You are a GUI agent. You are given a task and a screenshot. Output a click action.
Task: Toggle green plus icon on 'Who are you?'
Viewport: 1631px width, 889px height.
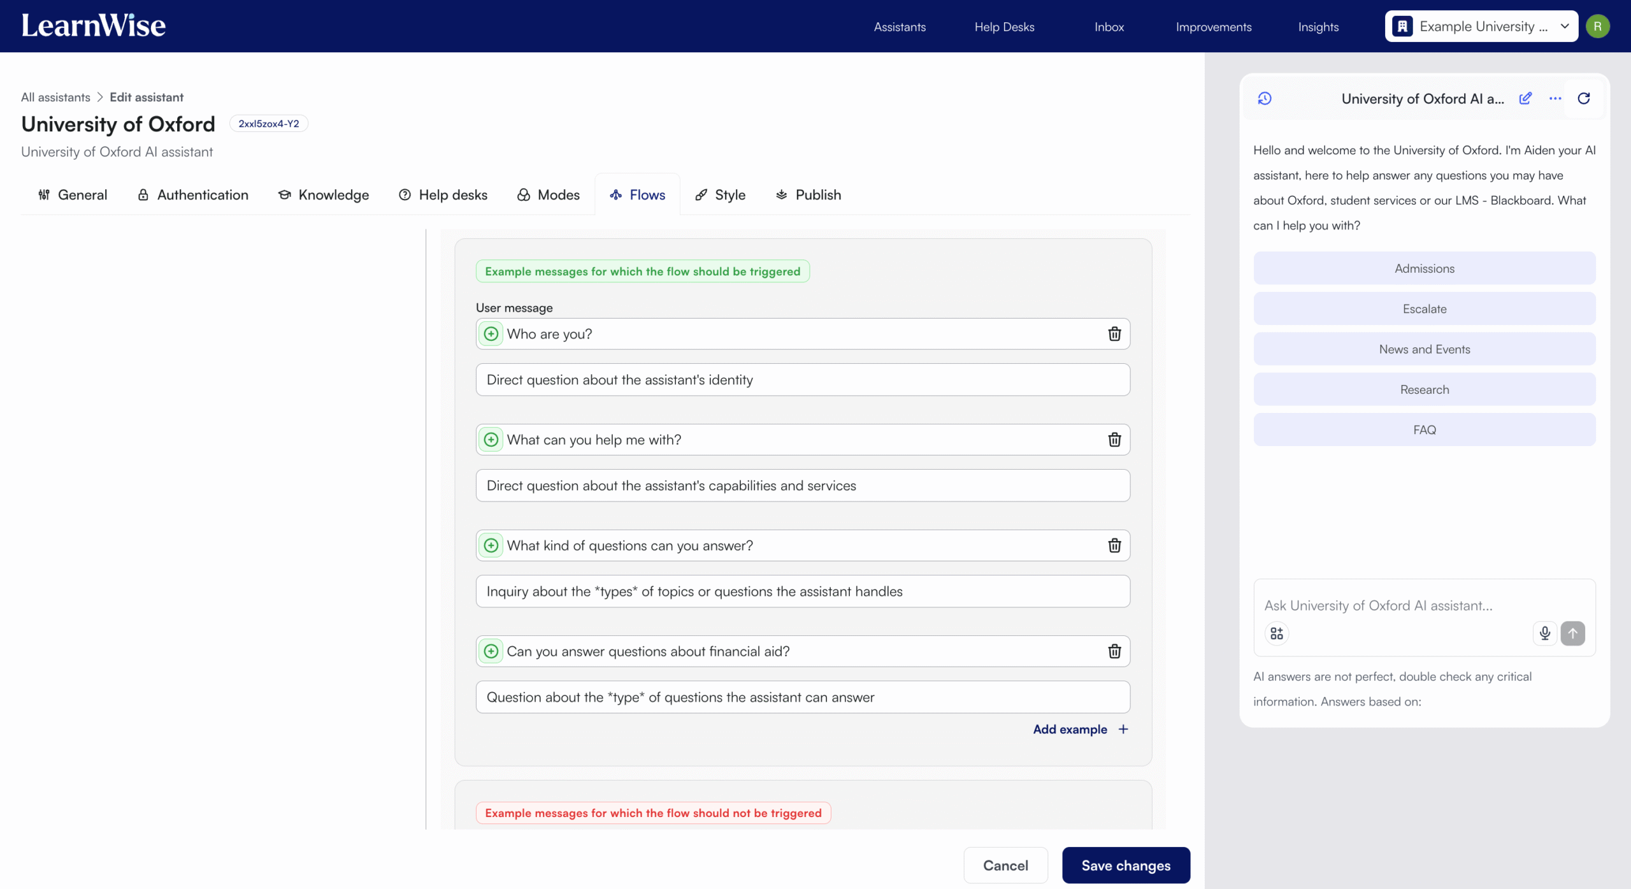[x=491, y=334]
